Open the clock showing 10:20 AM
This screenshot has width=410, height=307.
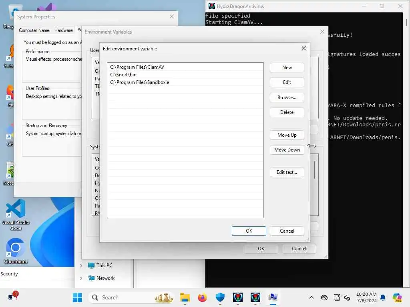pyautogui.click(x=366, y=297)
